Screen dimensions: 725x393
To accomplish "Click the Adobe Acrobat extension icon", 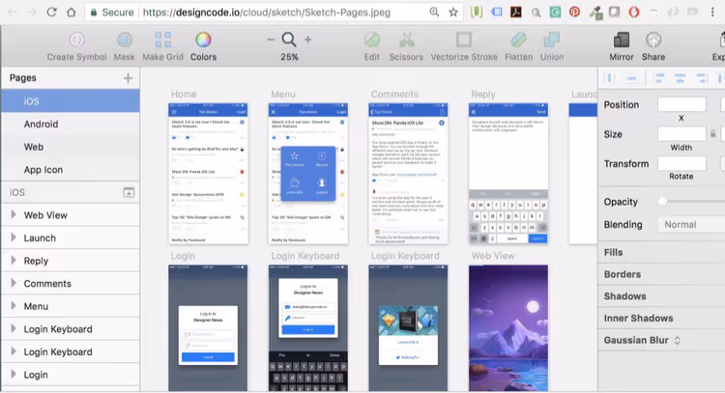I will click(x=516, y=12).
